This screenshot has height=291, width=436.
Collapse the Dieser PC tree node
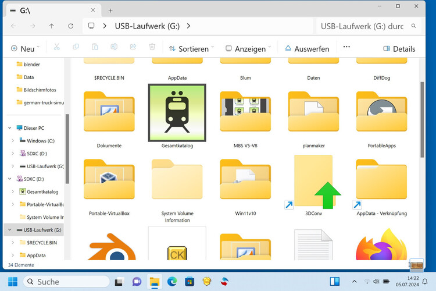coord(10,127)
